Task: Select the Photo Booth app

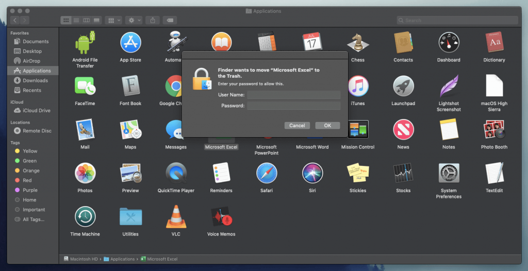Action: [494, 129]
